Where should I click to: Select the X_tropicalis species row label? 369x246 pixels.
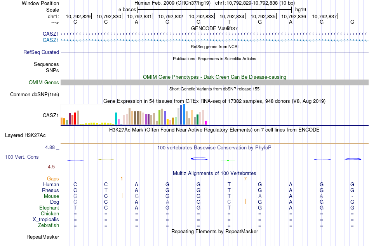click(x=46, y=220)
